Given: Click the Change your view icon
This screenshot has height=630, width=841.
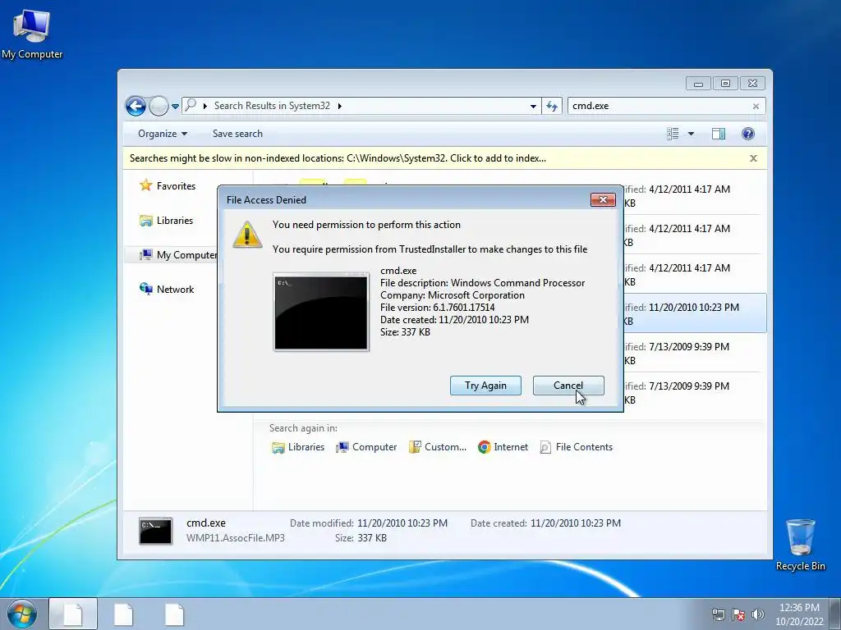Looking at the screenshot, I should point(673,134).
